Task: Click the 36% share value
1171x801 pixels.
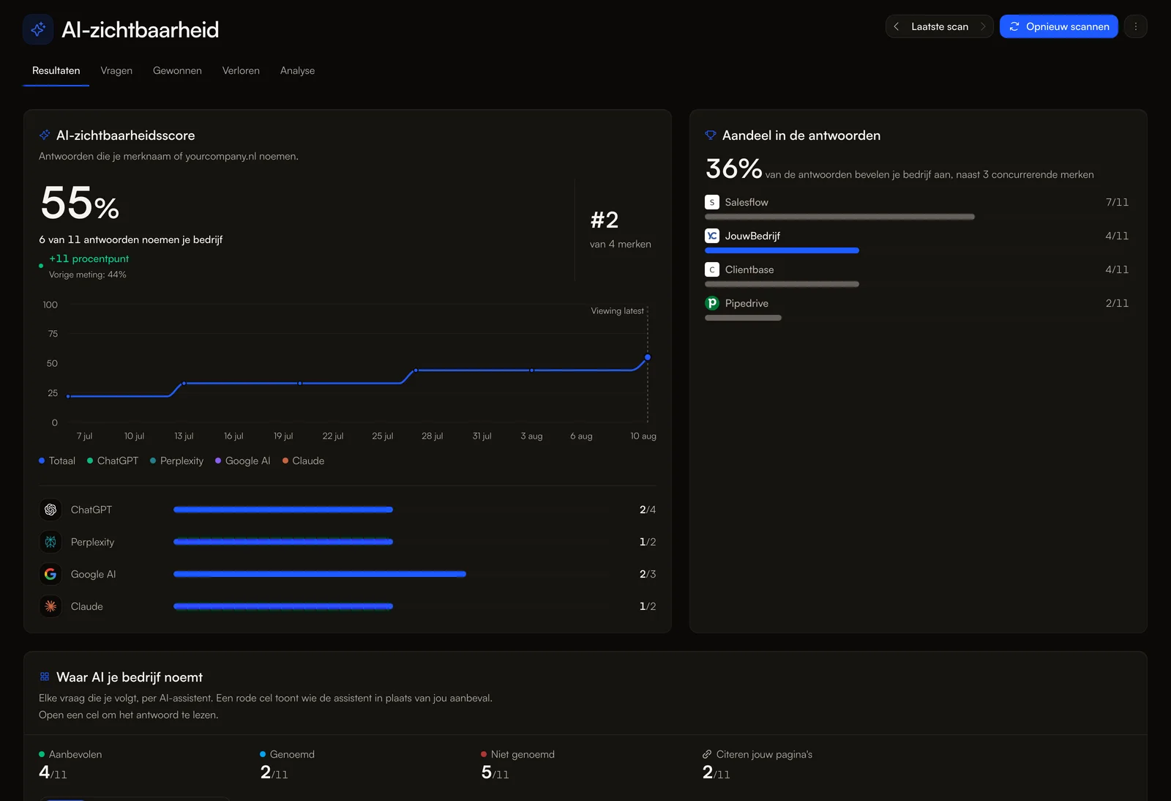Action: (x=734, y=168)
